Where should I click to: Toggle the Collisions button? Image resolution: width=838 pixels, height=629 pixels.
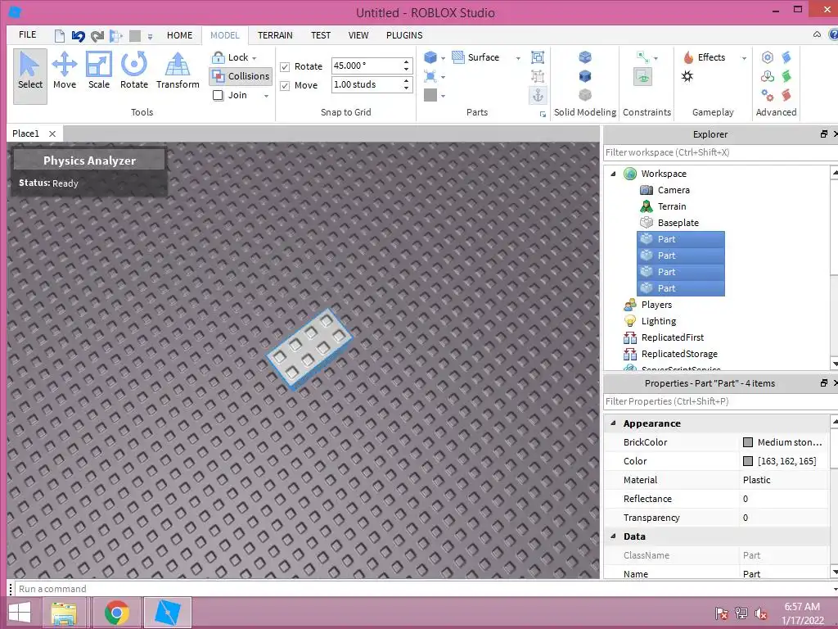pos(241,76)
